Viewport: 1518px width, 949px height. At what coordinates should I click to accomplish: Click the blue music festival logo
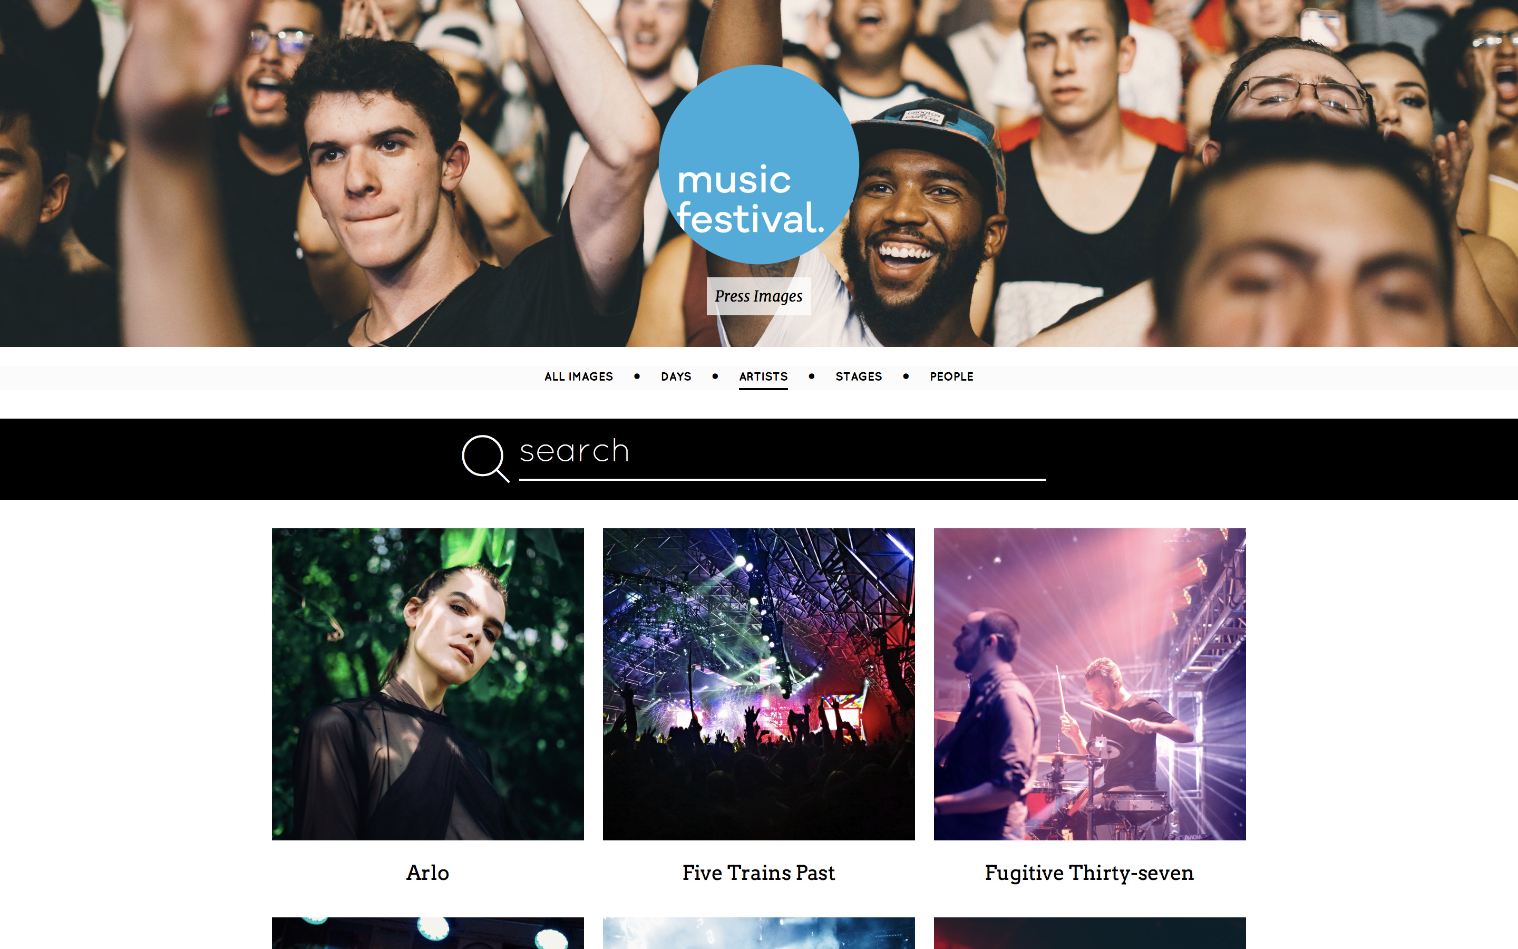tap(758, 164)
